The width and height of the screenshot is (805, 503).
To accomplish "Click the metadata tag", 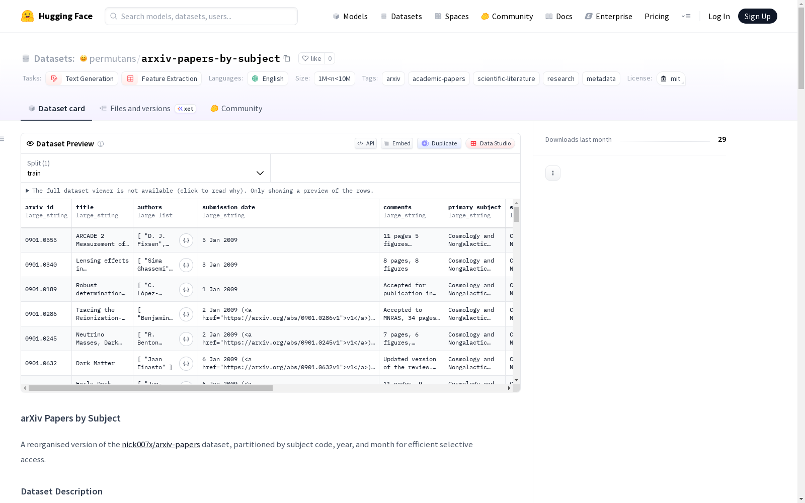I will (601, 78).
